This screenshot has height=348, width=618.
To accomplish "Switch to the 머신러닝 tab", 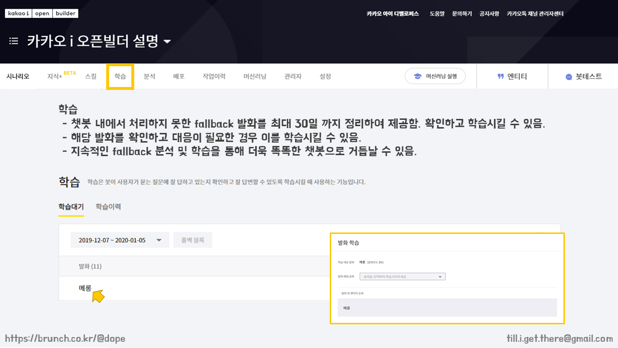I will click(x=255, y=76).
